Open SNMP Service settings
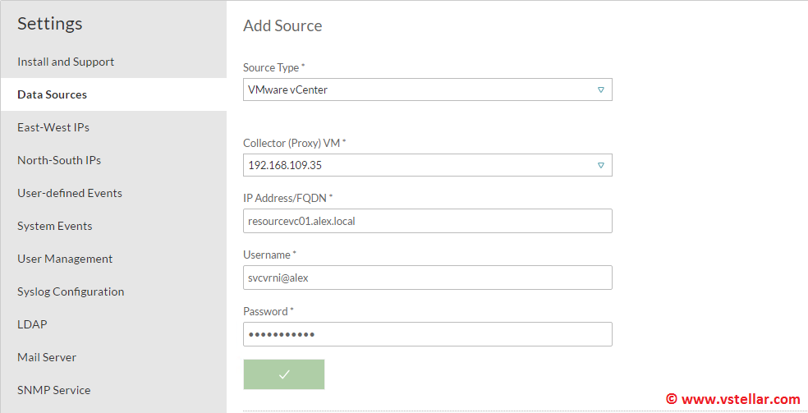 (54, 390)
